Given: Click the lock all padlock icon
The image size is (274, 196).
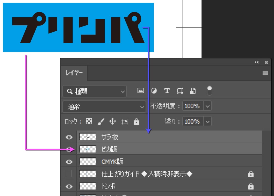Looking at the screenshot, I should [x=137, y=121].
